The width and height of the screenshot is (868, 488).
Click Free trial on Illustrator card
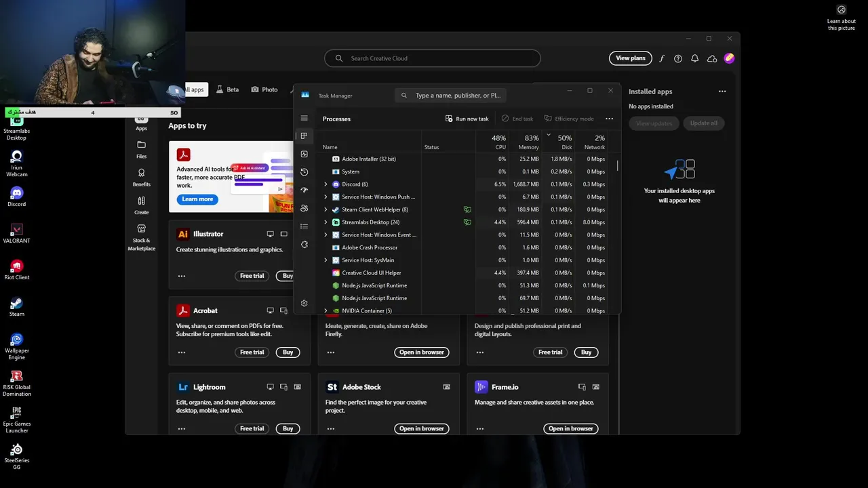coord(252,276)
